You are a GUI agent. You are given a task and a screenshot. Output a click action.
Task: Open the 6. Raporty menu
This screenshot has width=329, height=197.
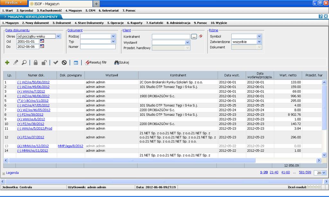(135, 23)
